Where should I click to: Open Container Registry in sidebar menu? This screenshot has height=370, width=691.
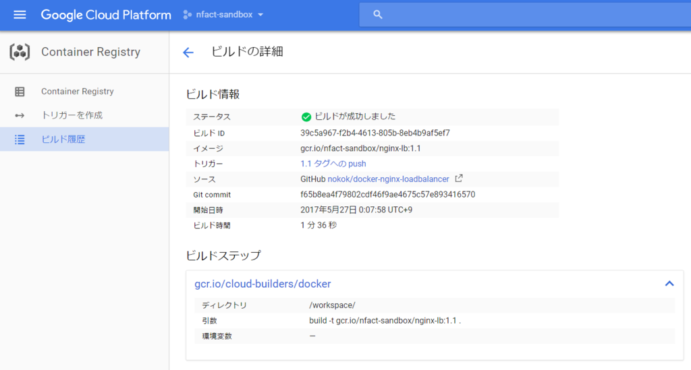84,92
